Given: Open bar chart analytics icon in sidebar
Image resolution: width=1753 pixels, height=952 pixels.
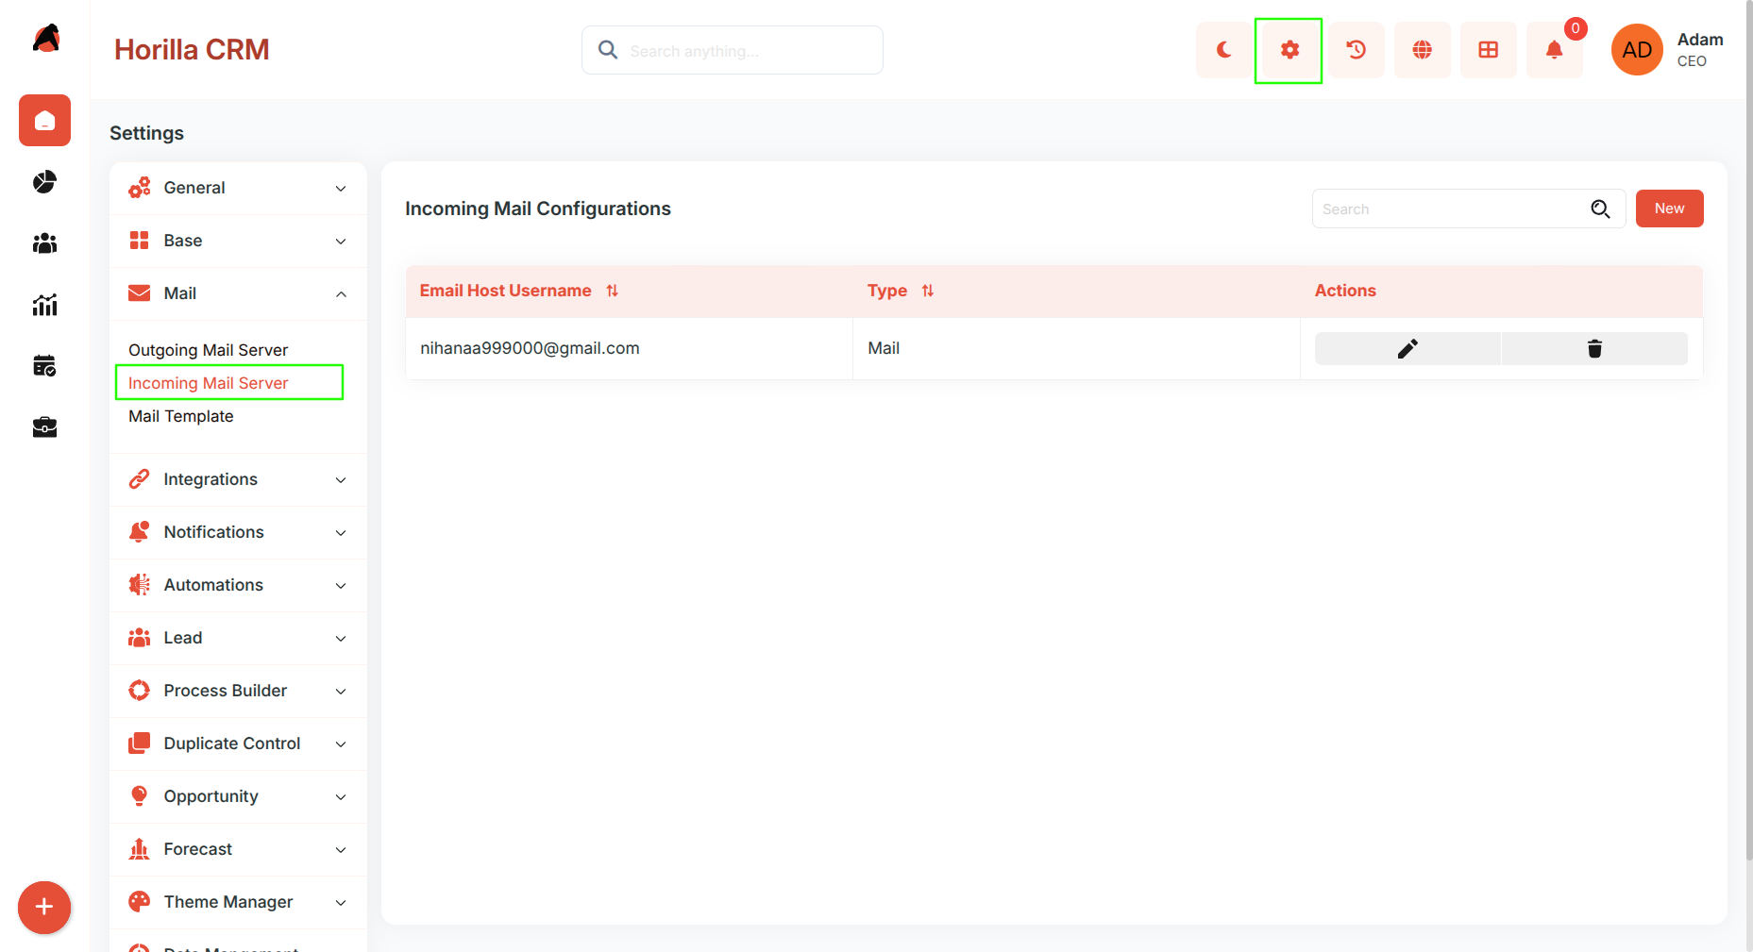Looking at the screenshot, I should pyautogui.click(x=44, y=304).
